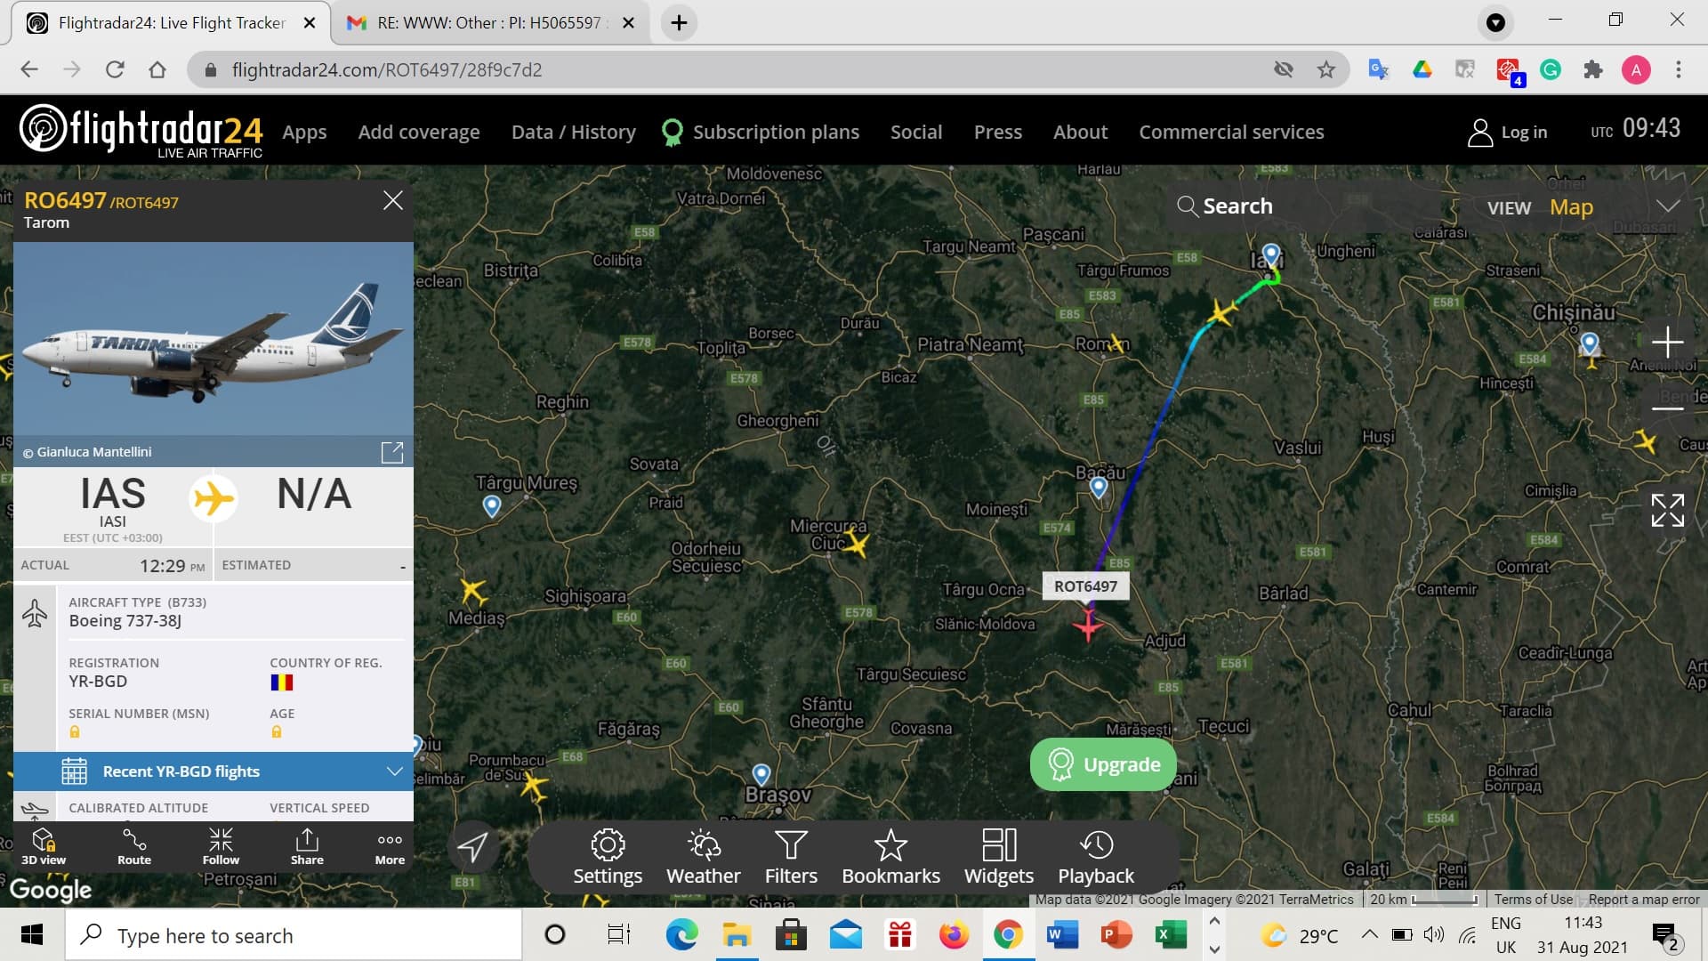Toggle fullscreen map view
This screenshot has width=1708, height=961.
(x=1667, y=511)
